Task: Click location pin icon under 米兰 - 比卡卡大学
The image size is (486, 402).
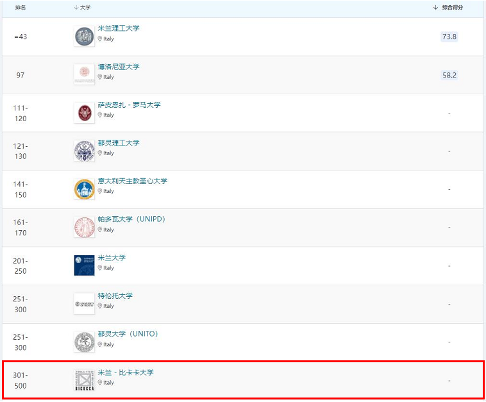Action: [100, 383]
